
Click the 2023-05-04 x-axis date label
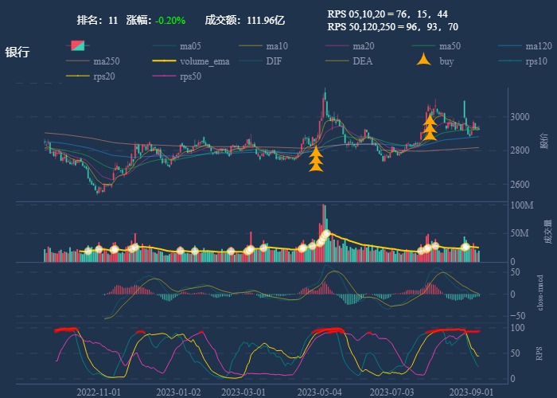(x=319, y=392)
